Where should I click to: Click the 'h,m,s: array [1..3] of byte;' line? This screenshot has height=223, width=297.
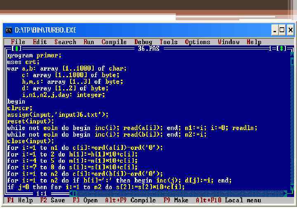click(73, 82)
